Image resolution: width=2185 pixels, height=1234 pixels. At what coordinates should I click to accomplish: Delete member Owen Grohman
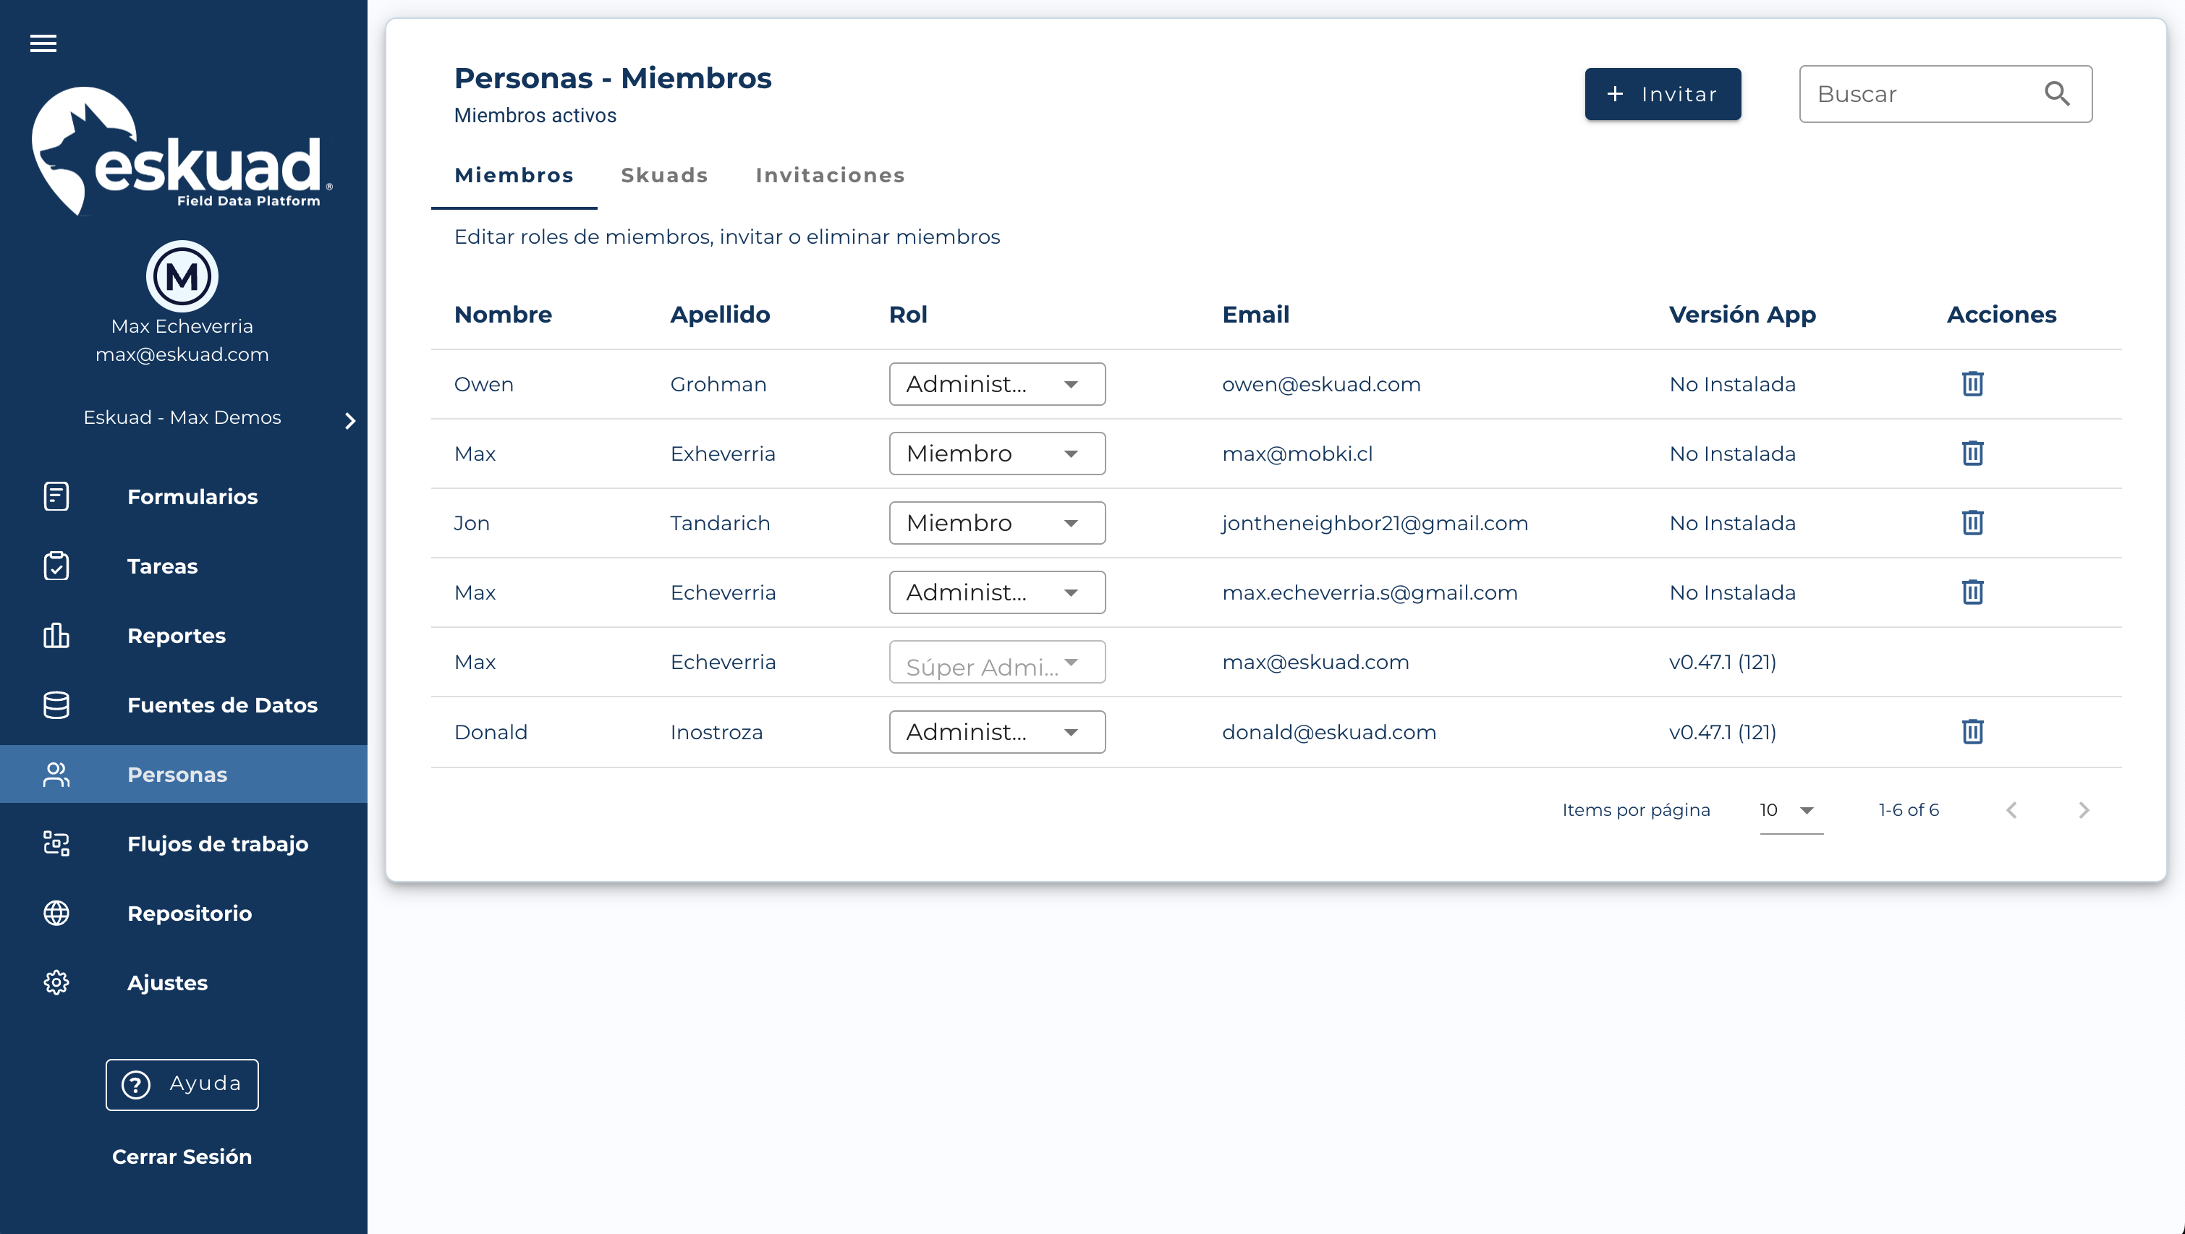[1972, 383]
